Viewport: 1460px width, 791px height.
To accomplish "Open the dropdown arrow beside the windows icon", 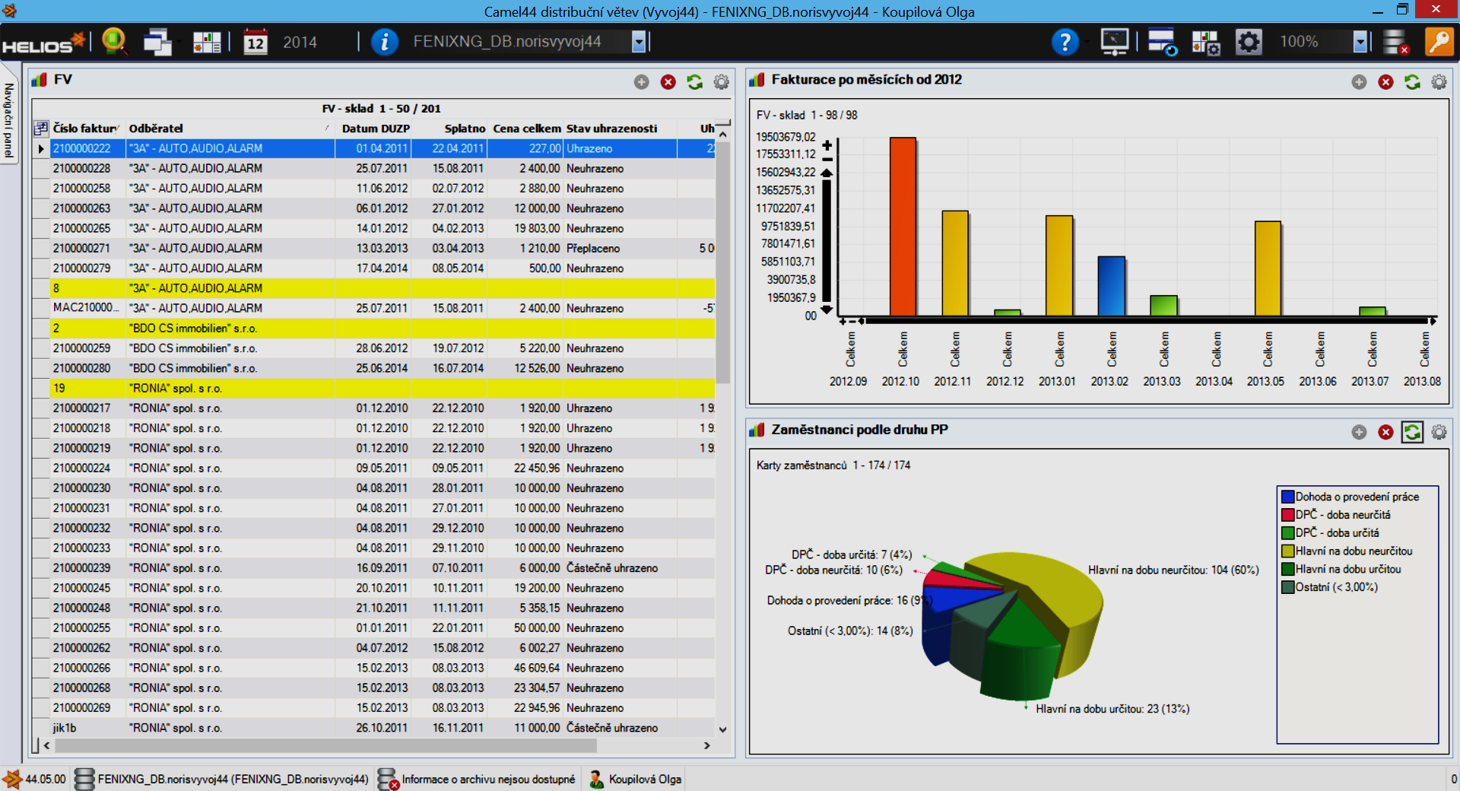I will [179, 42].
